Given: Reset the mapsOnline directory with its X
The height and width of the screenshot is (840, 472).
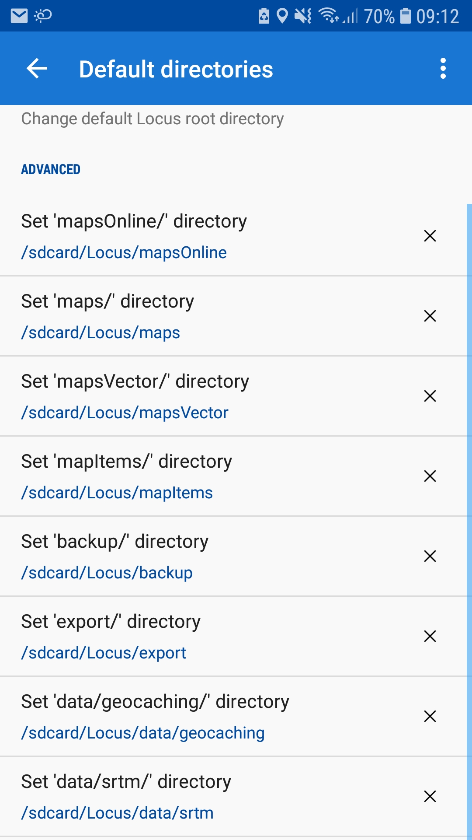Looking at the screenshot, I should [x=430, y=236].
